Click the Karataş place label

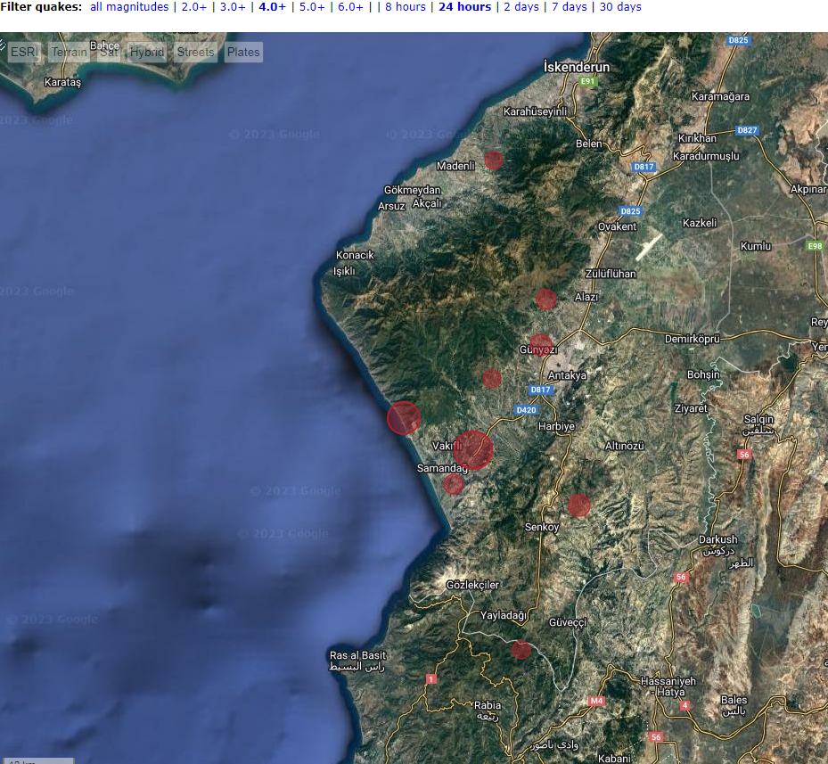(x=63, y=82)
